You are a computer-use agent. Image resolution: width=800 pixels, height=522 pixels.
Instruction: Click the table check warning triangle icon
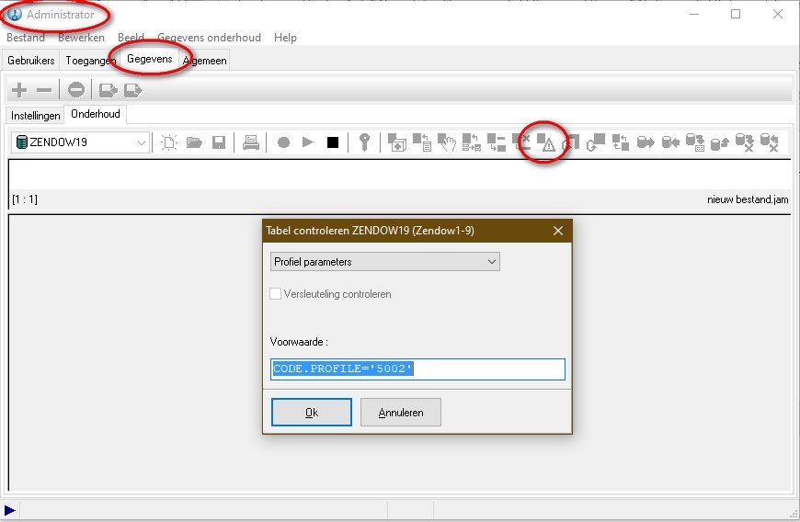[546, 142]
